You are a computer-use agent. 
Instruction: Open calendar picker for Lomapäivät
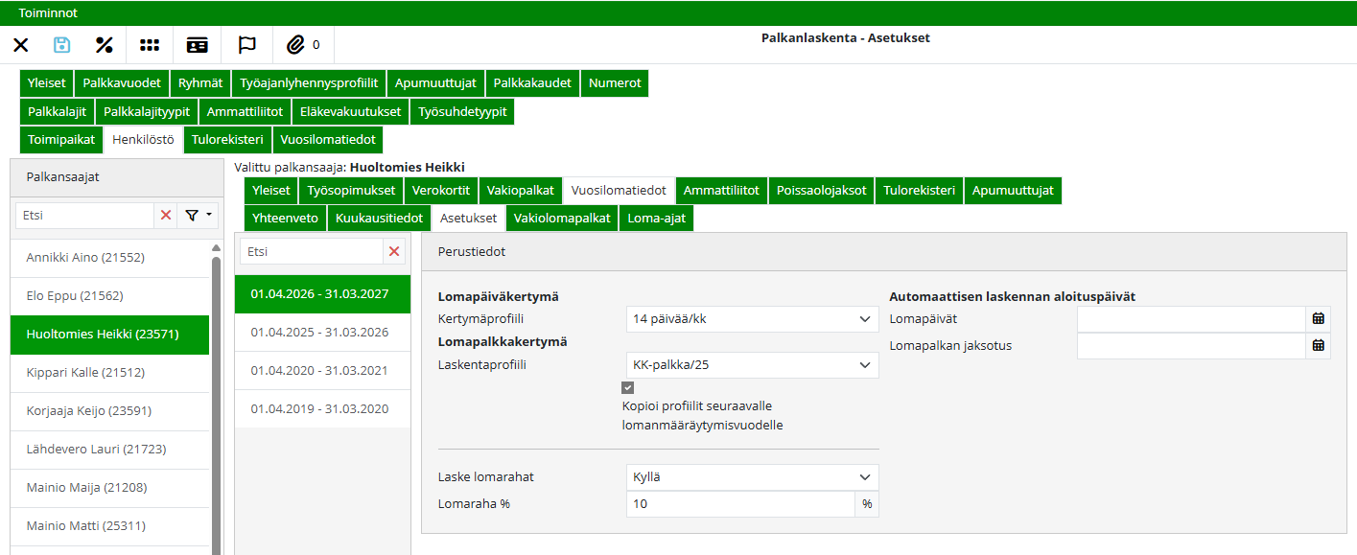[1318, 319]
